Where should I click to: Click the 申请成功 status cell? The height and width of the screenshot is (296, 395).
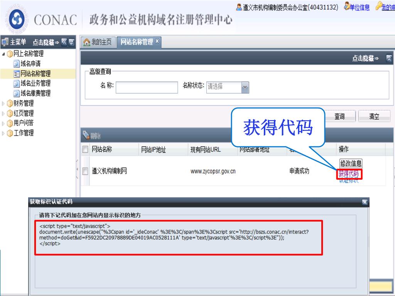pos(299,171)
